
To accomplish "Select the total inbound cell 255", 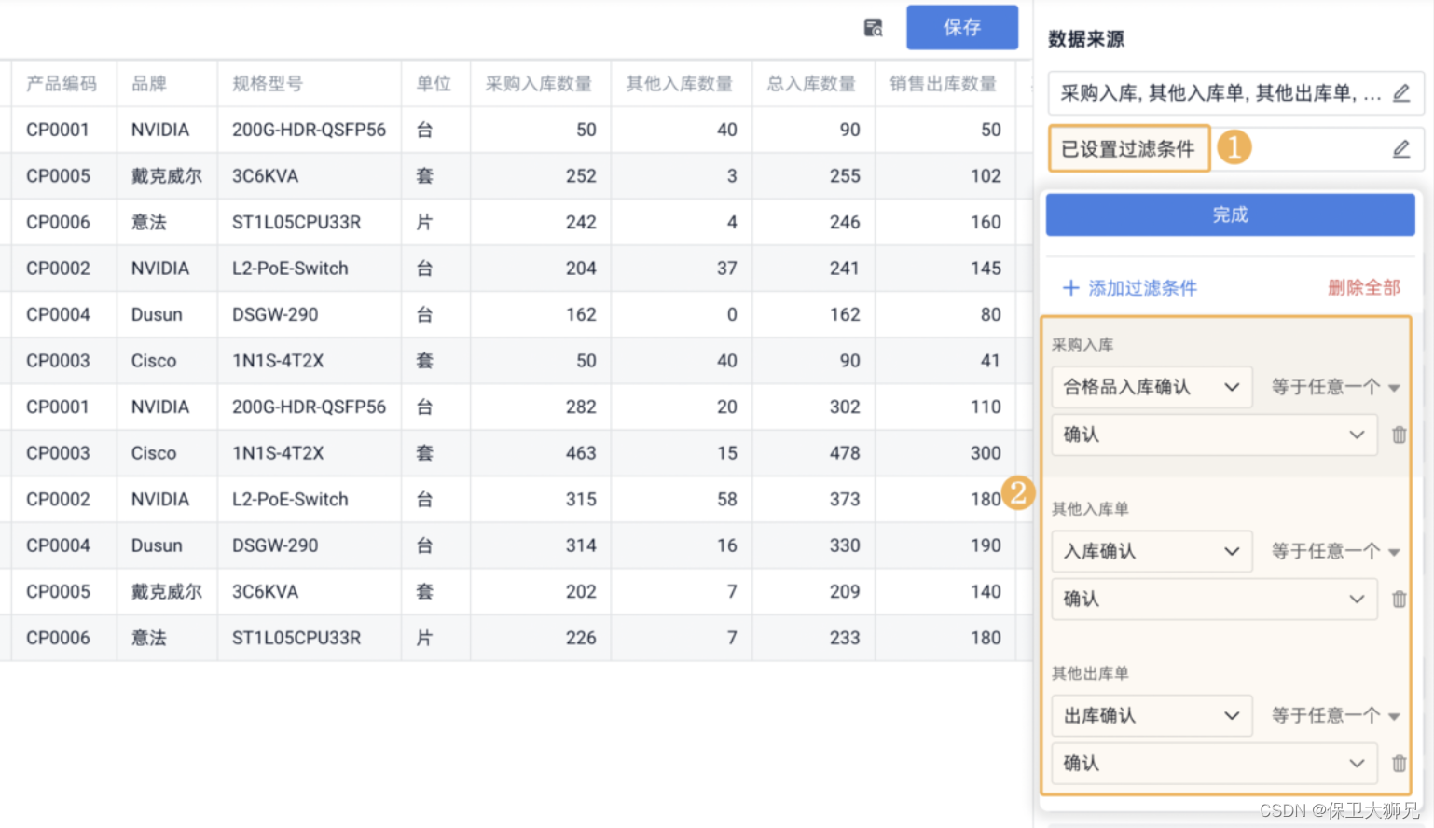I will [813, 176].
